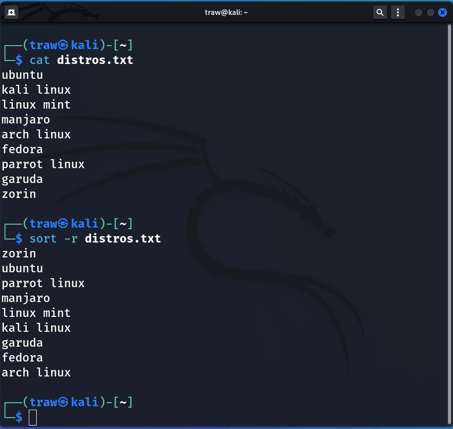Click 'linux mint' in the sorted output

36,313
